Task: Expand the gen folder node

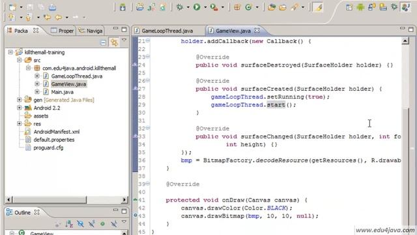Action: click(20, 100)
